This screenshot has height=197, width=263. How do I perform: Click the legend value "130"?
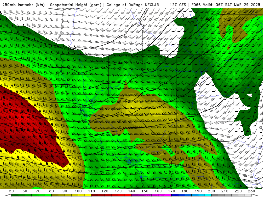(118, 191)
